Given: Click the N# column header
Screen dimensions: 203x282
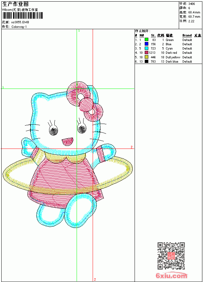Looking at the screenshot, I should tap(142, 35).
